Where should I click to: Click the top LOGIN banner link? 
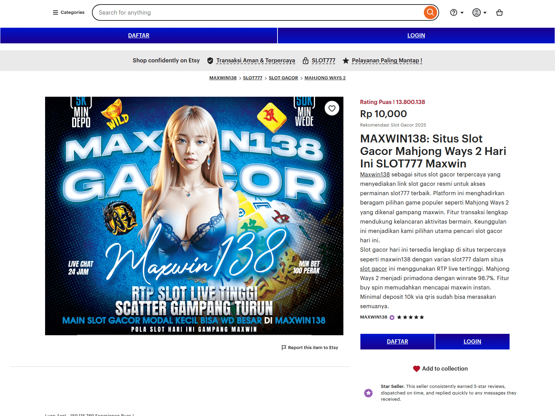(416, 35)
